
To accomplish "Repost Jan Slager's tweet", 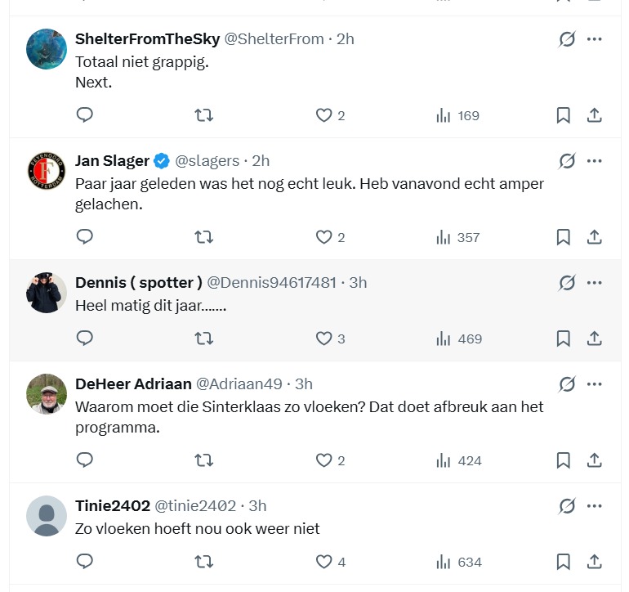I will tap(203, 237).
